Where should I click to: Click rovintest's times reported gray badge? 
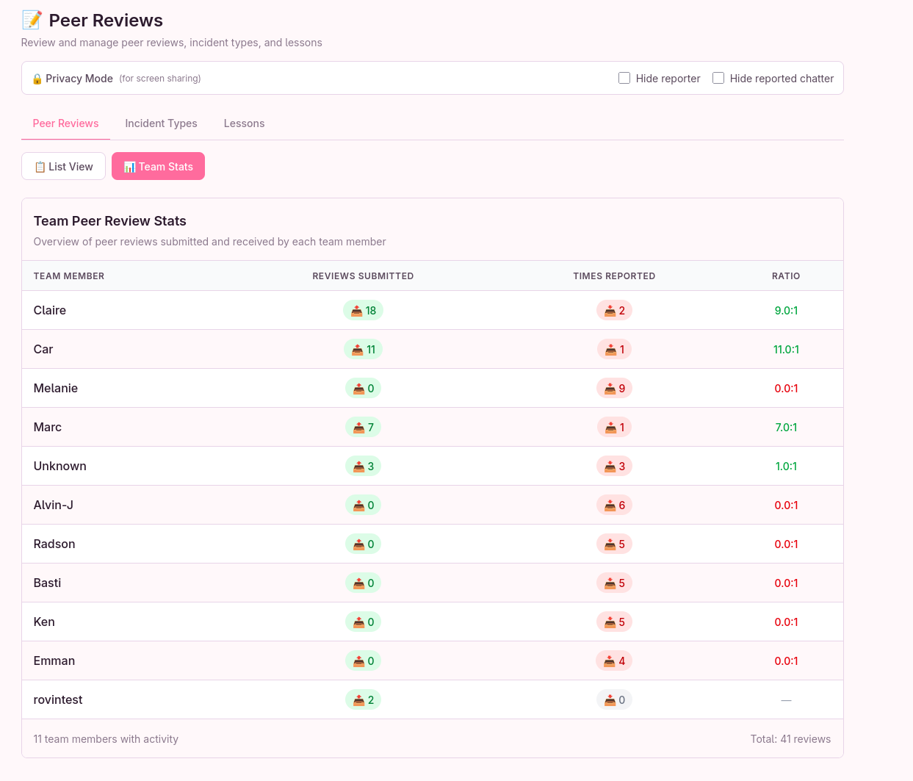tap(614, 700)
